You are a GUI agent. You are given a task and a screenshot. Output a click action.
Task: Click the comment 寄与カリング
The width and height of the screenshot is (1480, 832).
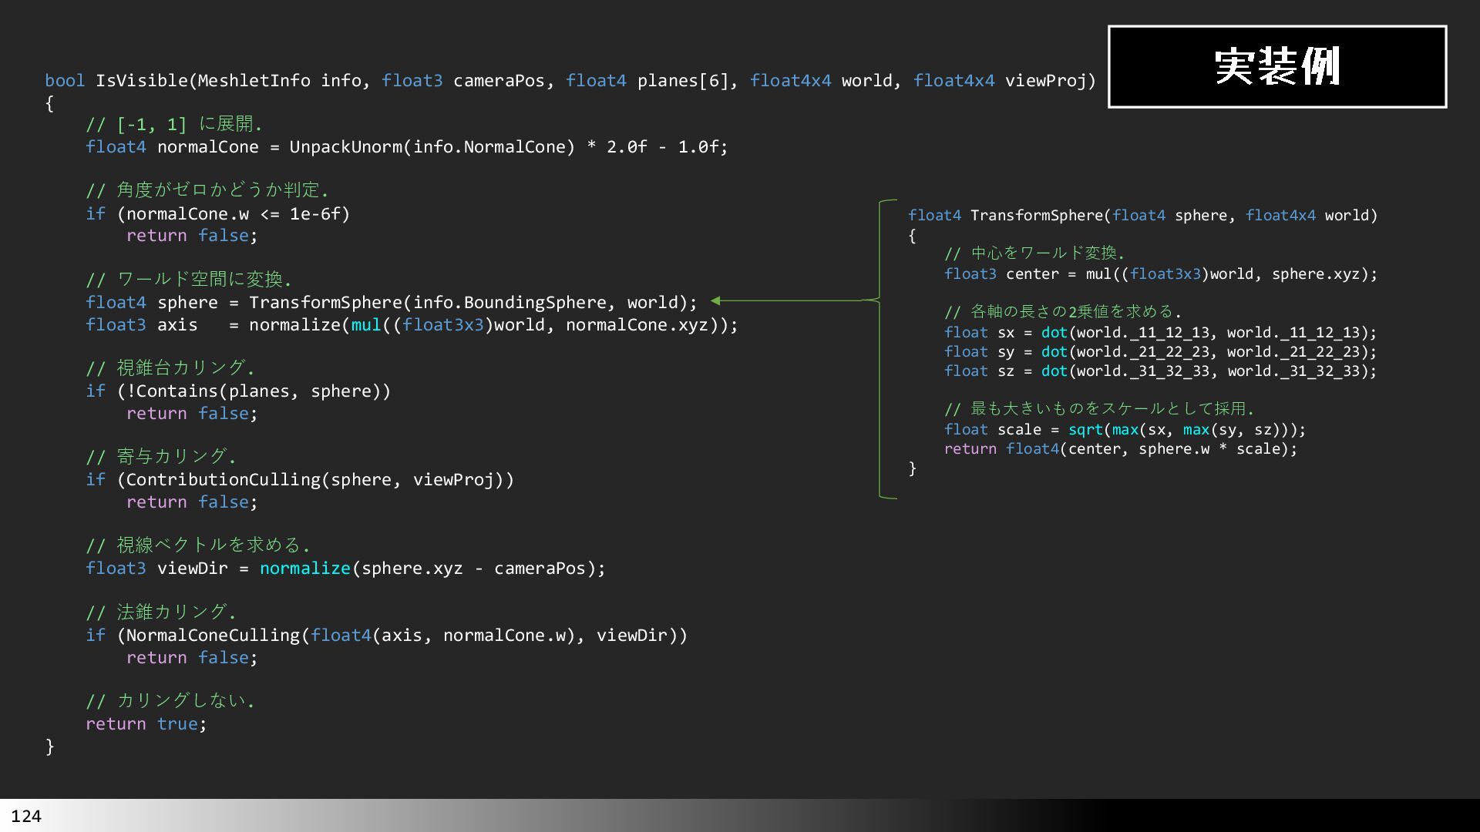(161, 456)
